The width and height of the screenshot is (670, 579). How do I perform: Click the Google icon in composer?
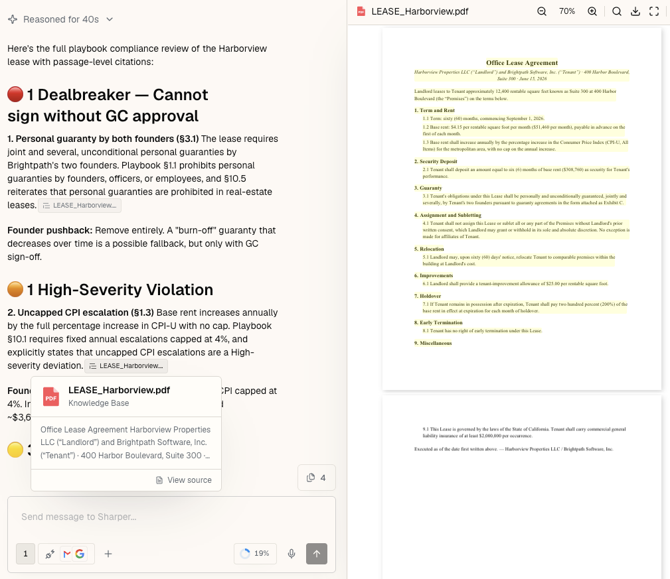[x=80, y=554]
